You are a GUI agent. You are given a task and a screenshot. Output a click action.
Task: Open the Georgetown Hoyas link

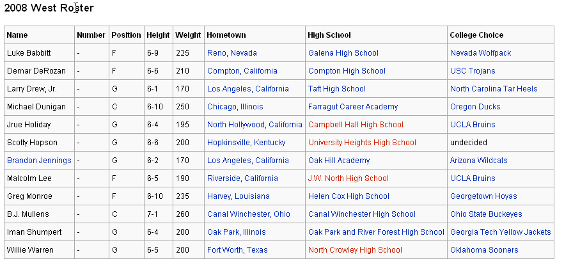click(483, 196)
